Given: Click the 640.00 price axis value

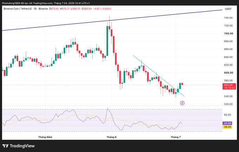Looking at the screenshot, I should tap(228, 57).
